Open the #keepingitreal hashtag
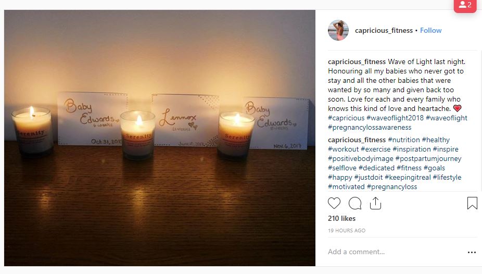 [408, 178]
